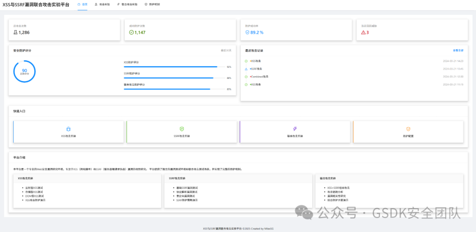Click the DOM型XSS测试 list item
Image resolution: width=476 pixels, height=232 pixels.
tap(34, 196)
